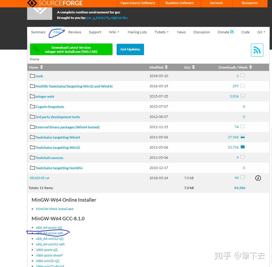The width and height of the screenshot is (272, 267).
Task: Open the Services menu
Action: (216, 3)
